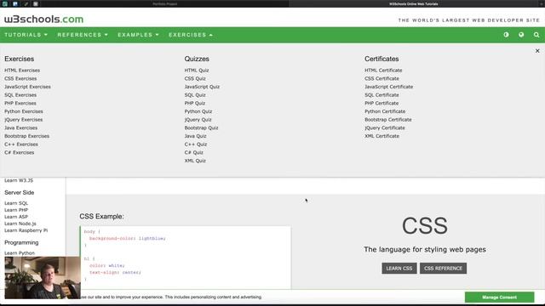
Task: Toggle the dark mode contrast icon
Action: tap(506, 35)
